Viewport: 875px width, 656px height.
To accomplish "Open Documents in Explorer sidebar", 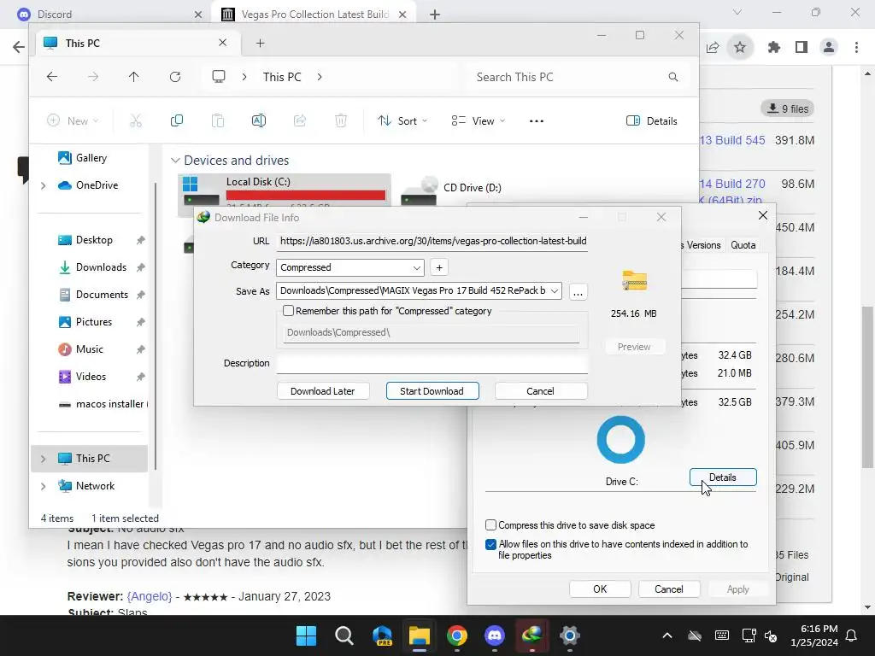I will 102,295.
